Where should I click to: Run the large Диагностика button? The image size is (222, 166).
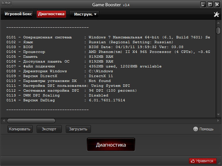(111, 145)
